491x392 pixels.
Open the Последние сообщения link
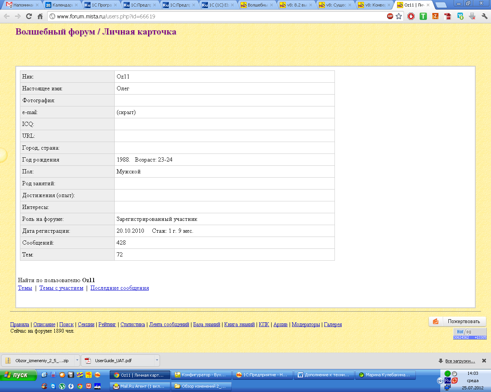point(120,288)
